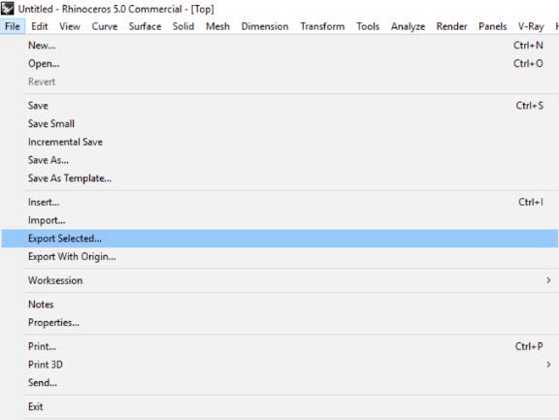
Task: Open the Transform menu
Action: [322, 26]
